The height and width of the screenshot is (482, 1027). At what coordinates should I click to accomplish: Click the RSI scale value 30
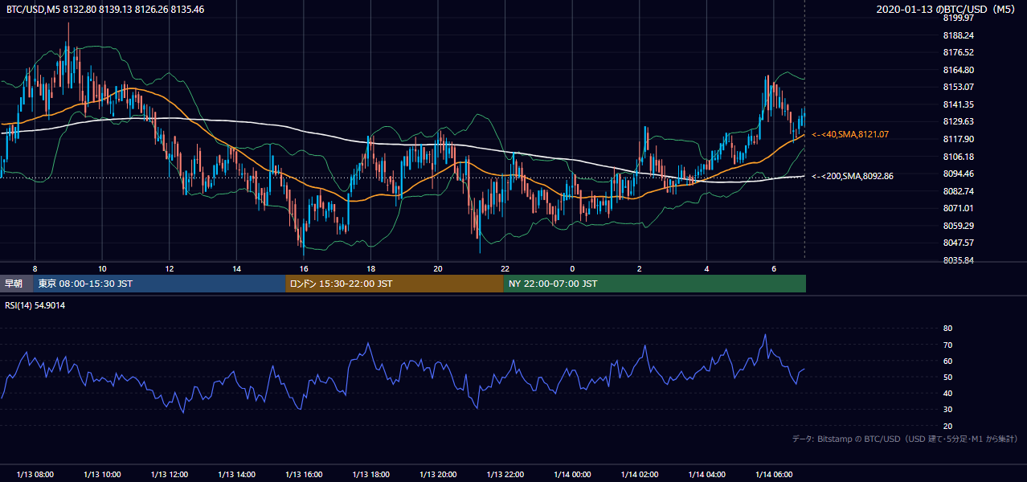(947, 409)
